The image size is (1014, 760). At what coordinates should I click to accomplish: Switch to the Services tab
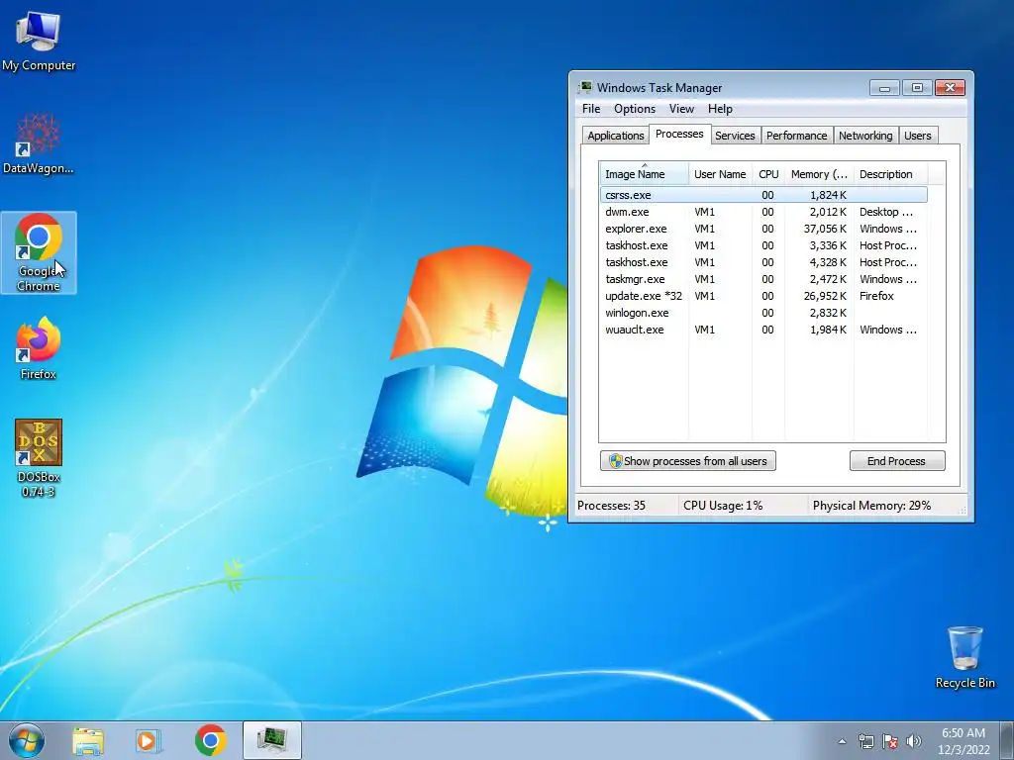click(x=735, y=135)
